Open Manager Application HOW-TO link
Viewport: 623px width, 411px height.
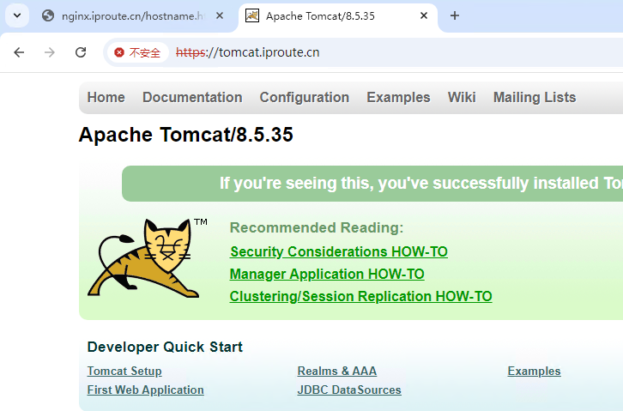click(x=326, y=274)
